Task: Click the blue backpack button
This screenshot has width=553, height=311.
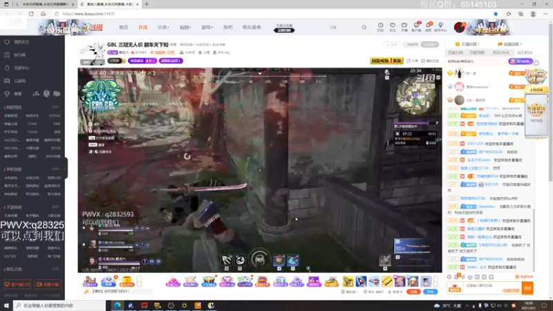Action: click(430, 292)
